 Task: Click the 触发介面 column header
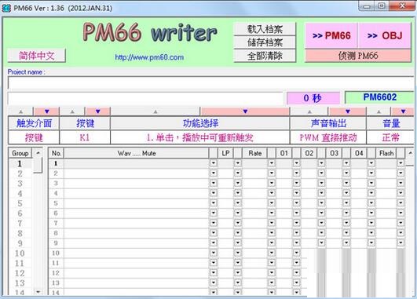point(34,123)
